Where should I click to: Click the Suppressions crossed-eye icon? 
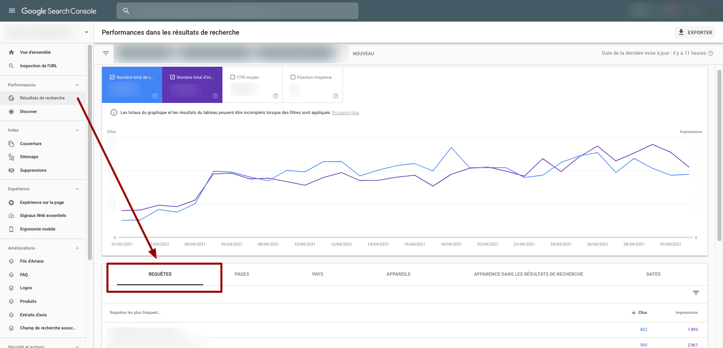tap(11, 170)
